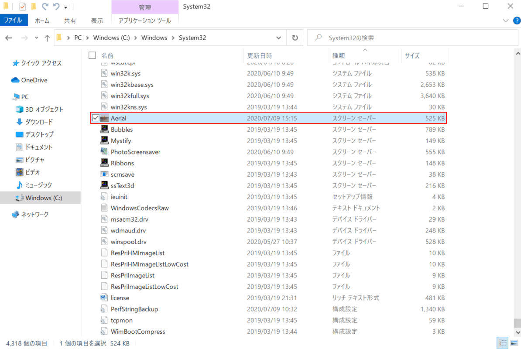Image resolution: width=521 pixels, height=349 pixels.
Task: Open Quick Access Toolbar customize dropdown
Action: [66, 7]
